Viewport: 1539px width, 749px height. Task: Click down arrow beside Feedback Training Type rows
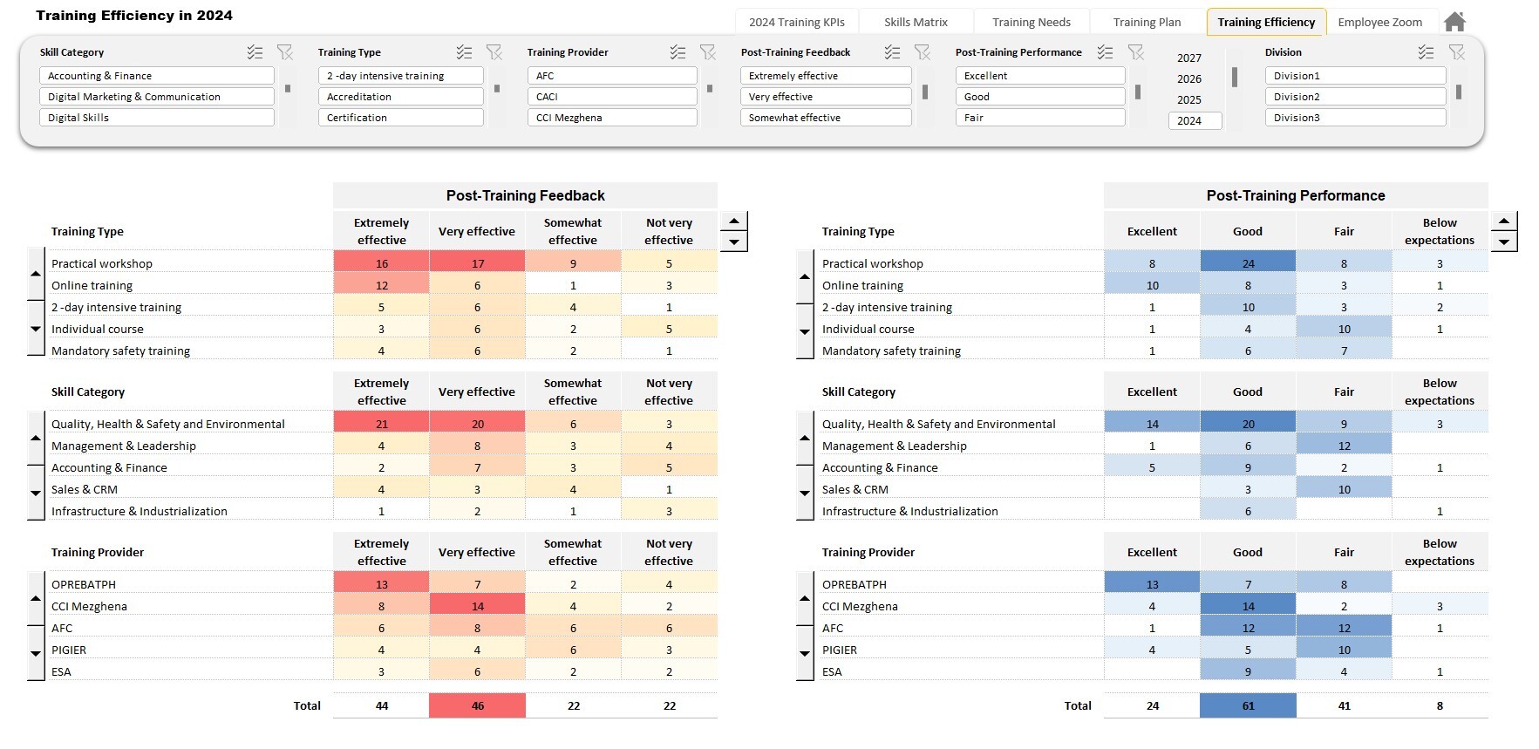tap(36, 329)
